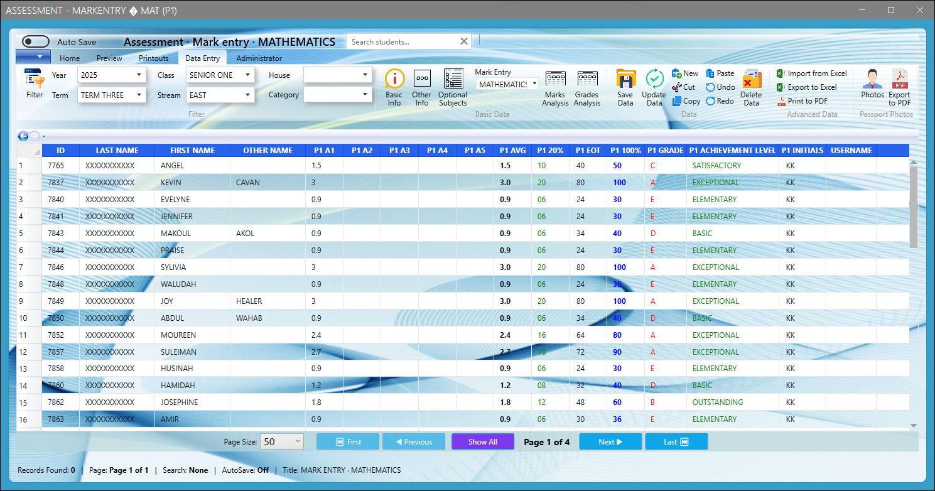The image size is (935, 491).
Task: Open Optional Subjects list icon
Action: [x=453, y=79]
